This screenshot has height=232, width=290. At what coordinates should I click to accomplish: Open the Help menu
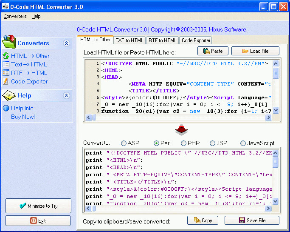click(36, 16)
